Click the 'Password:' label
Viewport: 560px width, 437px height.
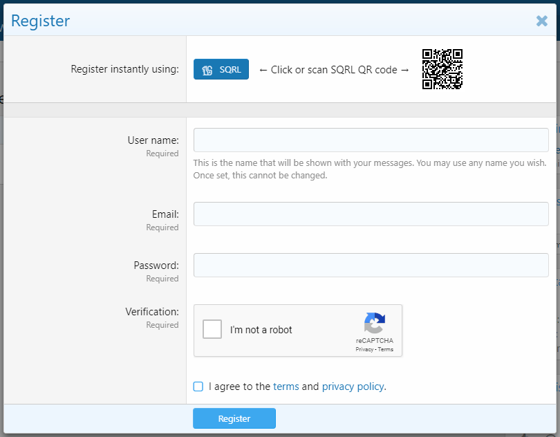click(x=156, y=265)
